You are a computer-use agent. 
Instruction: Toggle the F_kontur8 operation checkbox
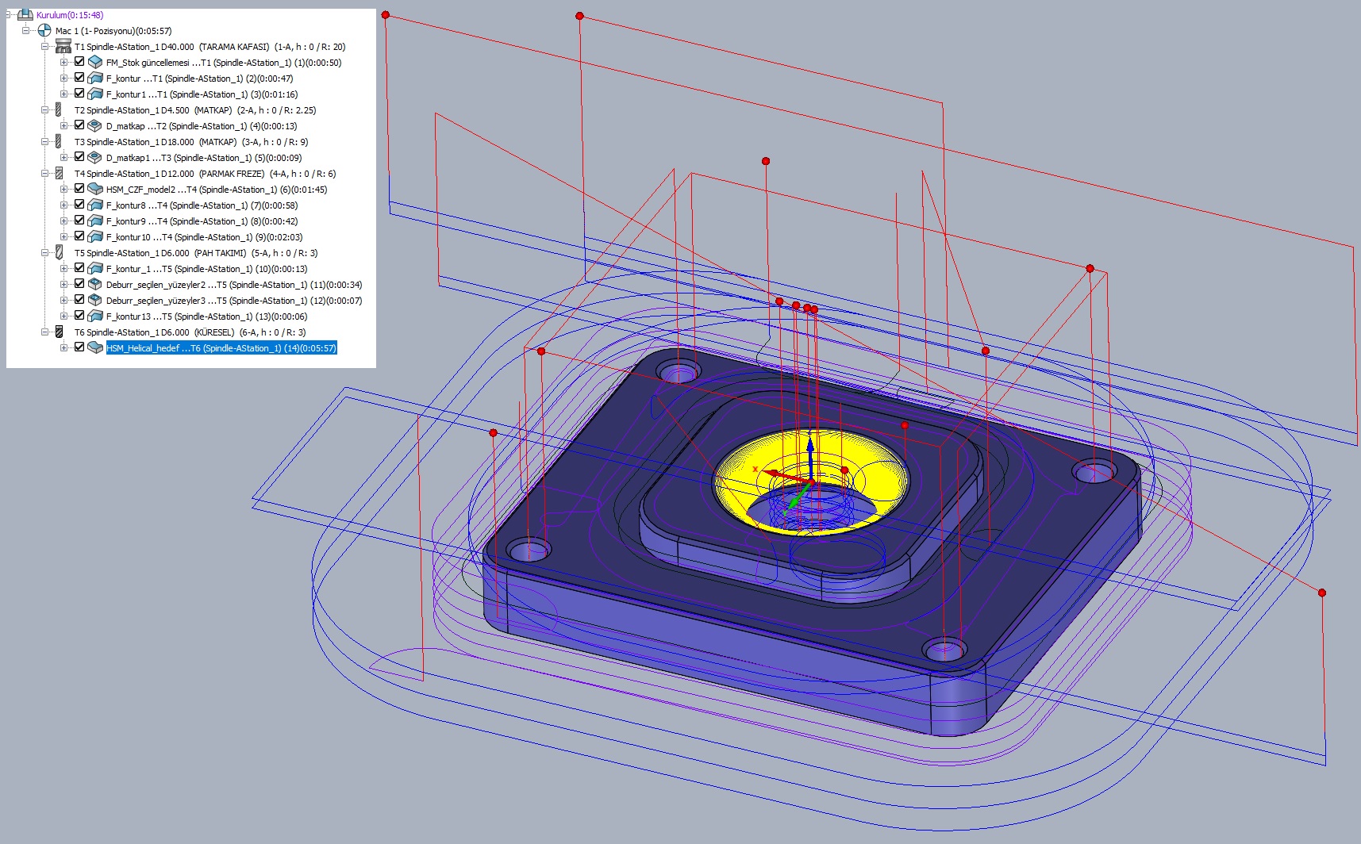(x=79, y=205)
